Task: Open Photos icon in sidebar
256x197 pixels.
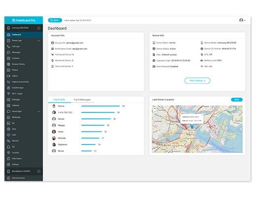Action: (x=8, y=70)
